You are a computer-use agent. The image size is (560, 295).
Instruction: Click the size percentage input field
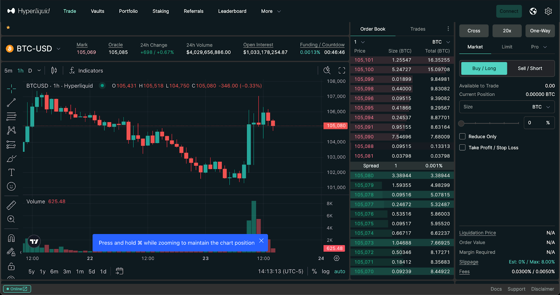tap(539, 123)
